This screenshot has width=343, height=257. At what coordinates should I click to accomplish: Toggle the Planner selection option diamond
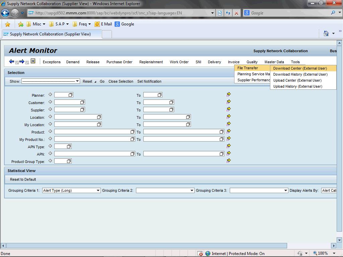(50, 94)
